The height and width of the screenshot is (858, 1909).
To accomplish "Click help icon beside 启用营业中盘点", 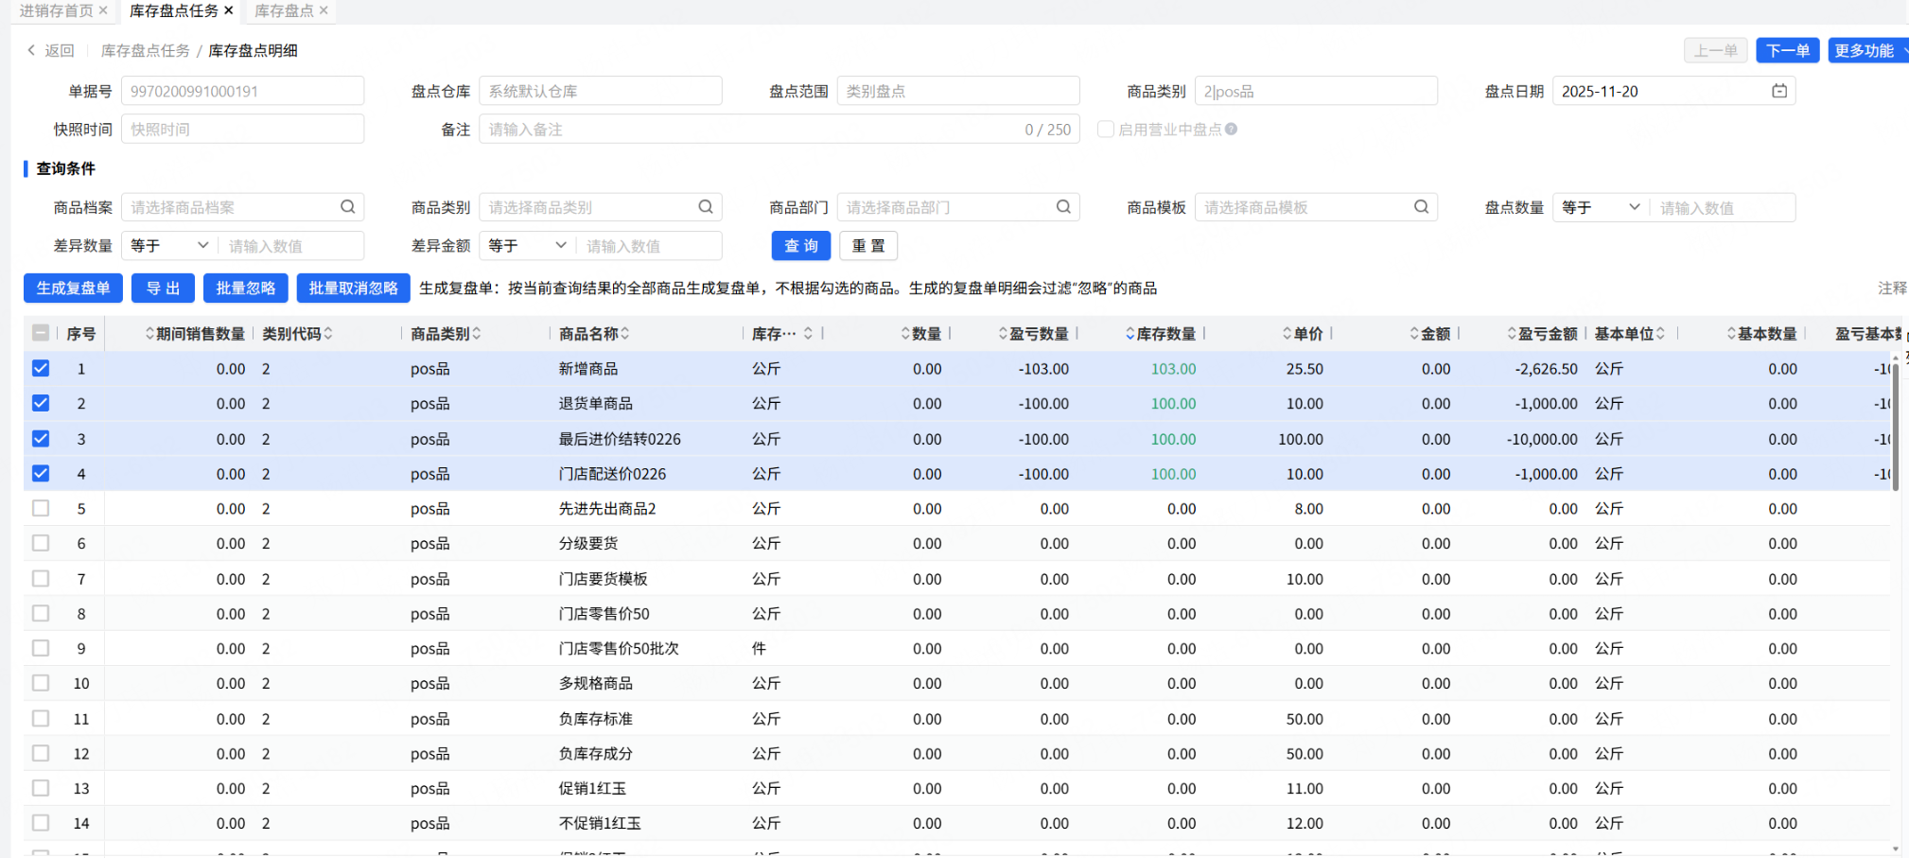I will (x=1231, y=130).
